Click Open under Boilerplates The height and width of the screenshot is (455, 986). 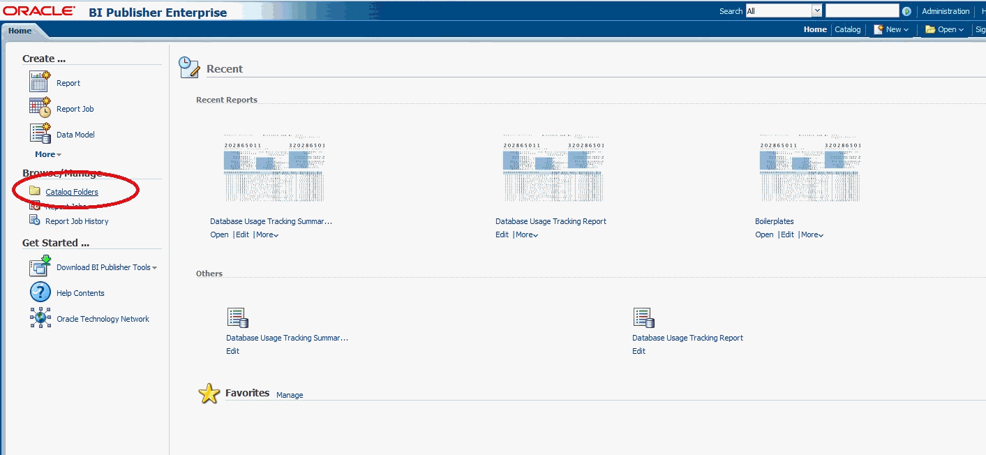pyautogui.click(x=764, y=234)
